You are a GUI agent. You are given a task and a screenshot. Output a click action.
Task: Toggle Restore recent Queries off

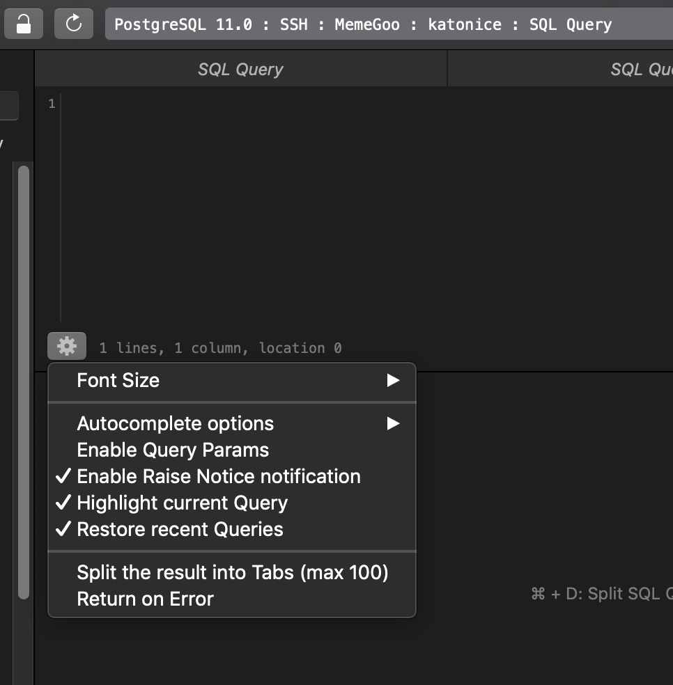point(179,529)
